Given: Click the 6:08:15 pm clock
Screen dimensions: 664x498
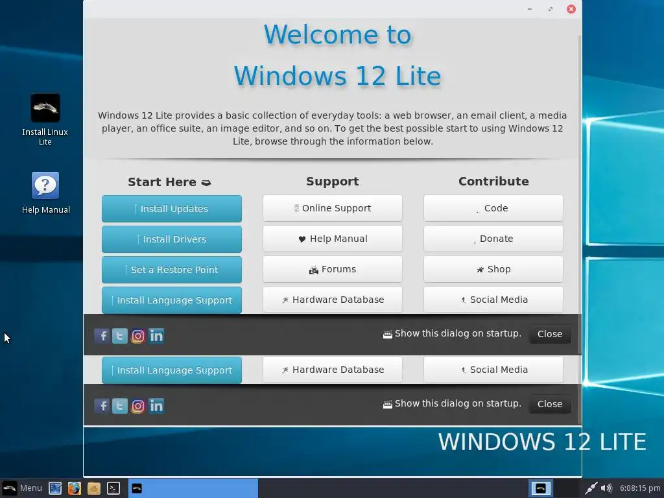Looking at the screenshot, I should (640, 488).
